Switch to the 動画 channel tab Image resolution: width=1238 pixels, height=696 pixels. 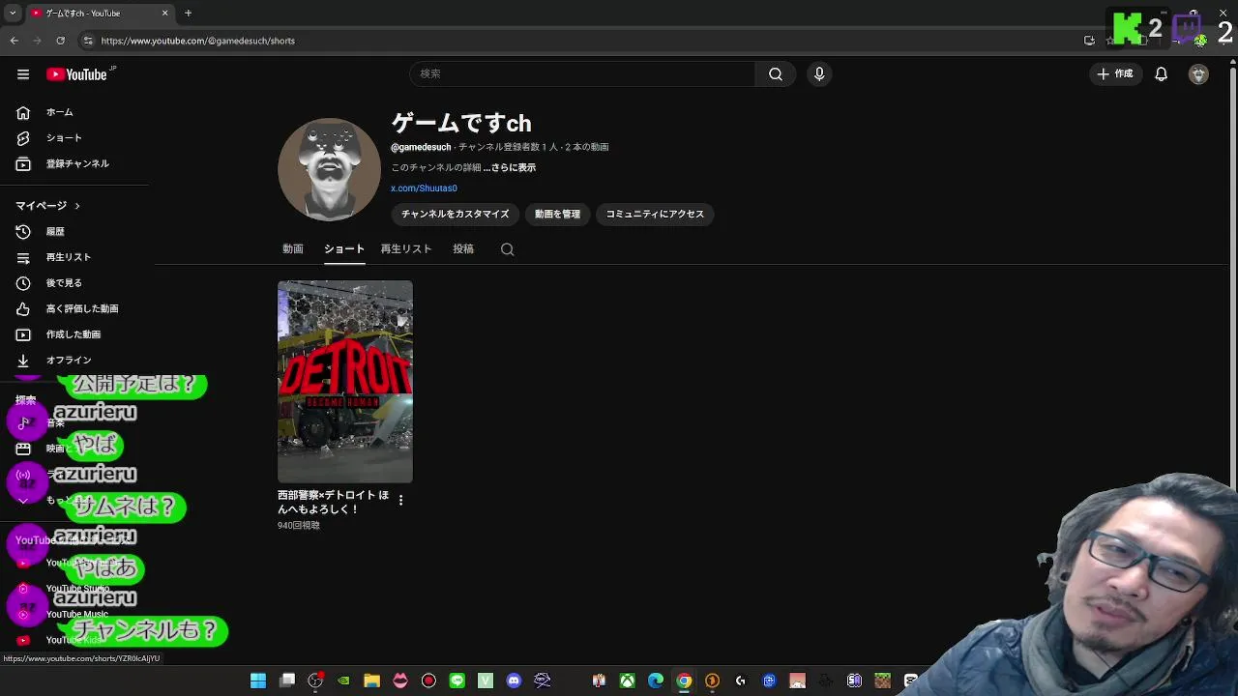tap(293, 249)
